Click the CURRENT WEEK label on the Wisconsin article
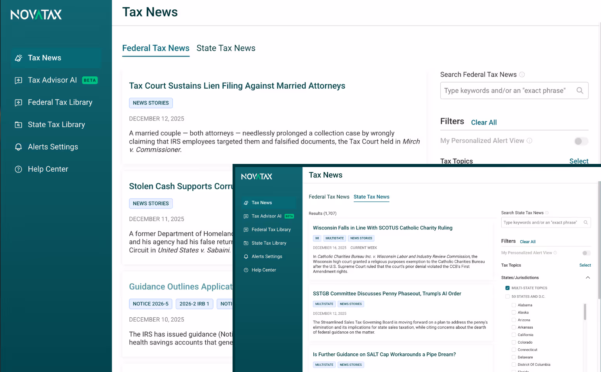The width and height of the screenshot is (601, 372). [363, 248]
